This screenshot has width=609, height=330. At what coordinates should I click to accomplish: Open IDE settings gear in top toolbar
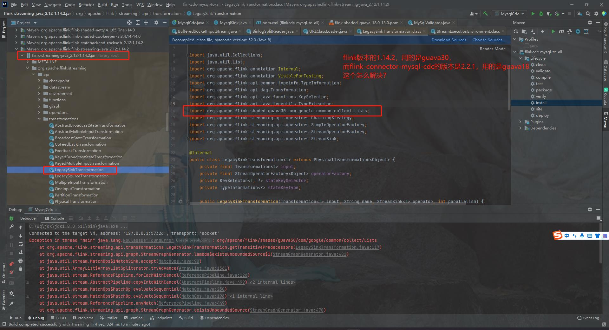click(596, 14)
